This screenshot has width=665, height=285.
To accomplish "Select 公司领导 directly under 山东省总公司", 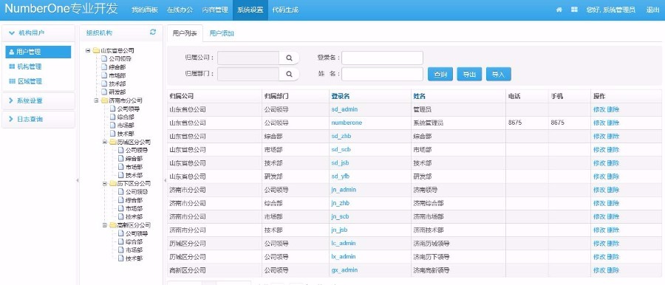I will click(x=120, y=59).
